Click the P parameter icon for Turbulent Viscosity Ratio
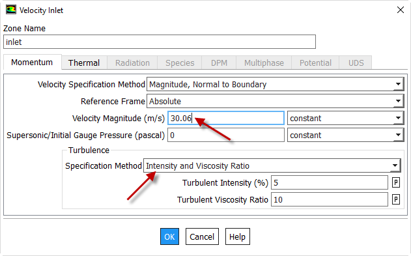 (x=396, y=200)
